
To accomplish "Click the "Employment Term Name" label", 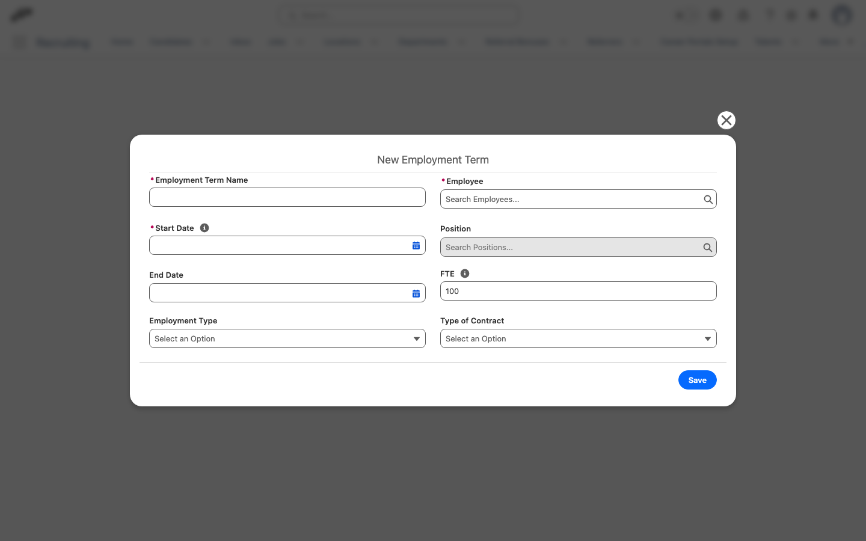I will pos(201,180).
